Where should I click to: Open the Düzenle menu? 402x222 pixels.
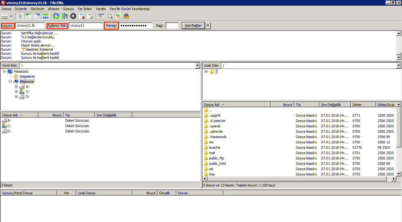point(21,9)
